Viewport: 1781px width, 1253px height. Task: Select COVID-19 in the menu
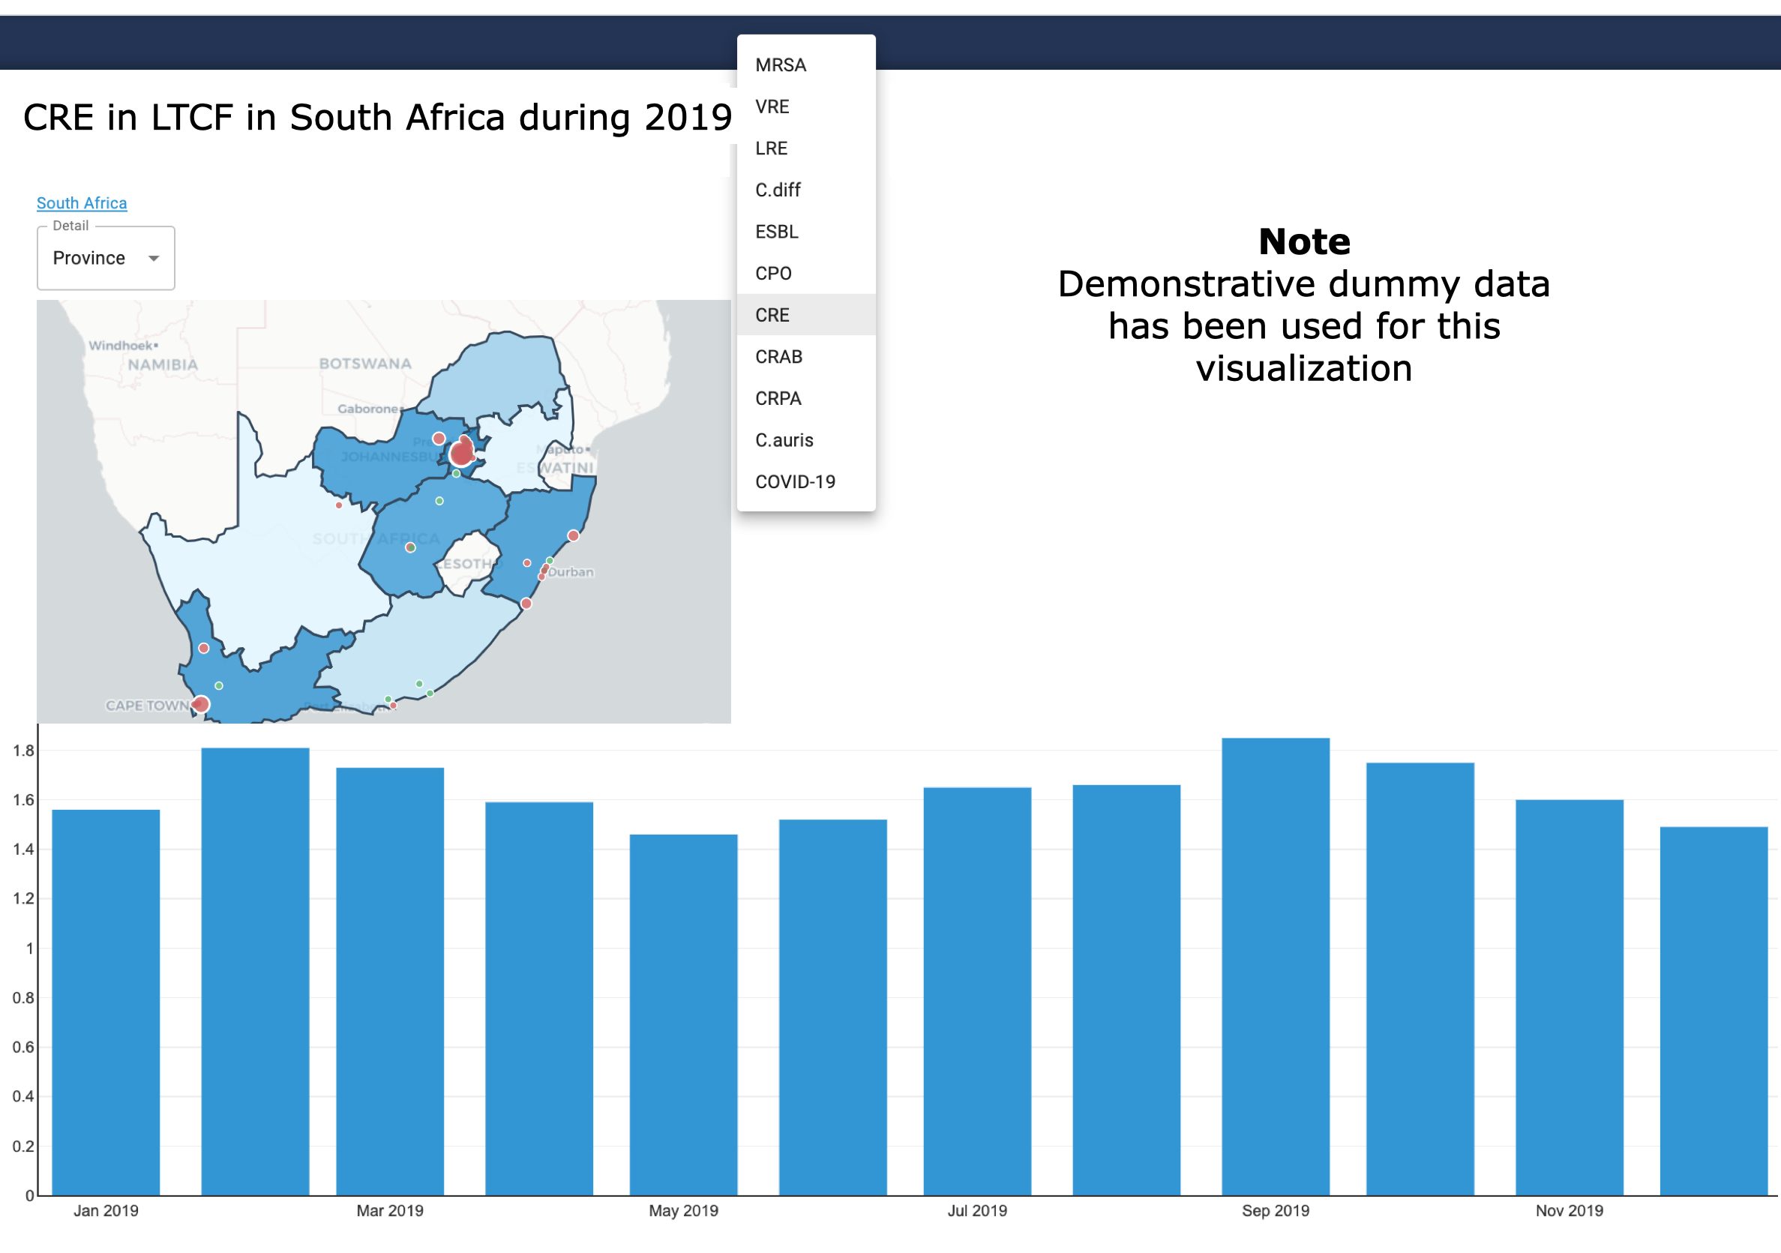(x=795, y=483)
